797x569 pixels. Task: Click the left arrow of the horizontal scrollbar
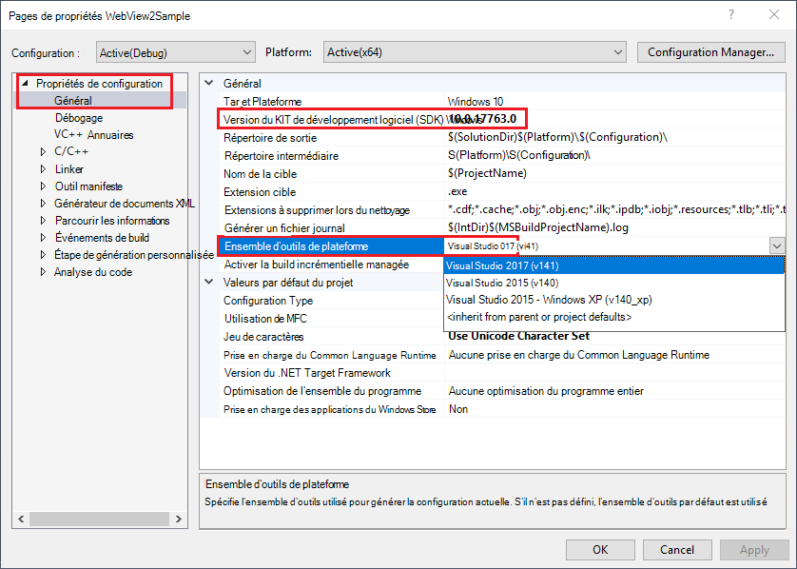(20, 519)
